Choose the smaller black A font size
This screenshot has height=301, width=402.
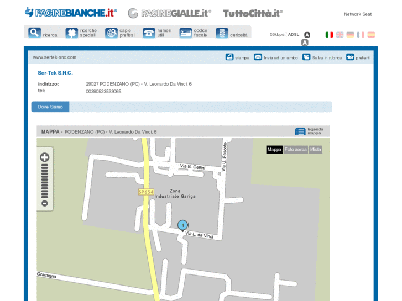[307, 35]
